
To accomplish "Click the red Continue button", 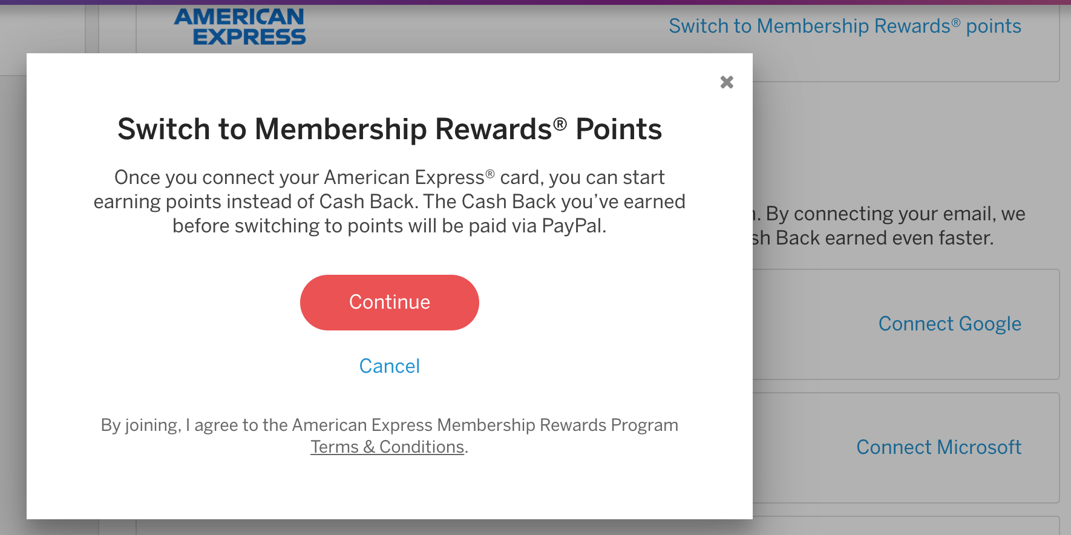I will tap(390, 303).
